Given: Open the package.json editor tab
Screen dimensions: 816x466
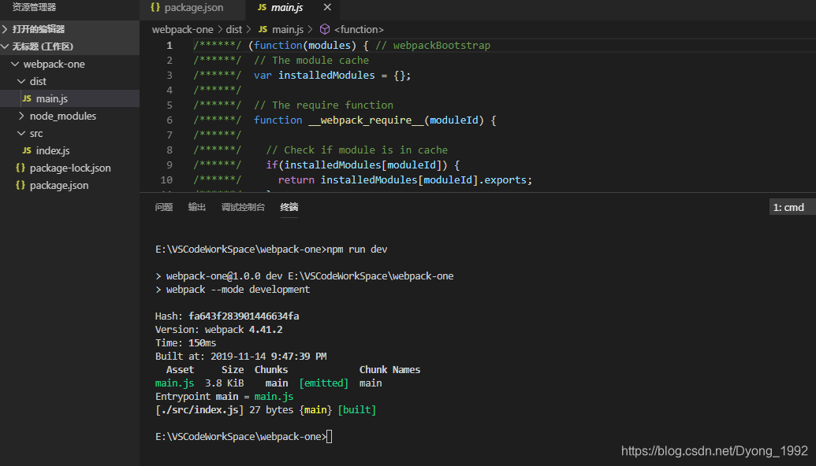Looking at the screenshot, I should pyautogui.click(x=192, y=8).
